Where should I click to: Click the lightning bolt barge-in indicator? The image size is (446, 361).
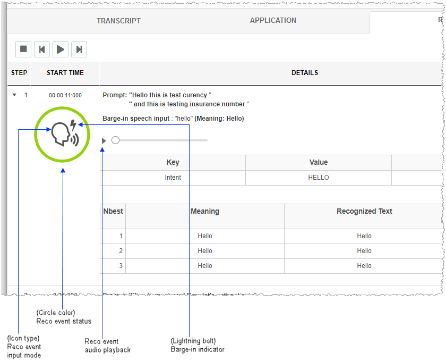tap(73, 125)
